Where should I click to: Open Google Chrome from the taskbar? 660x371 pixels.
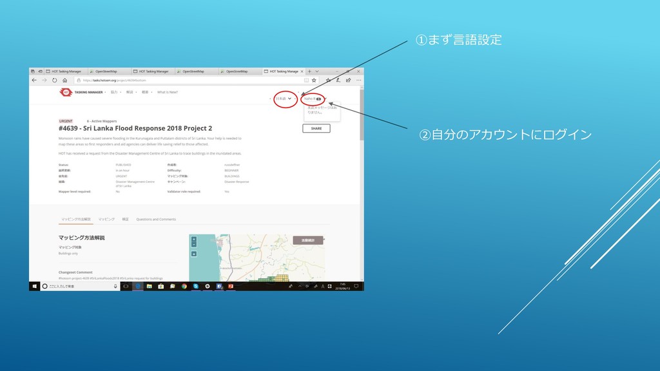pos(184,286)
